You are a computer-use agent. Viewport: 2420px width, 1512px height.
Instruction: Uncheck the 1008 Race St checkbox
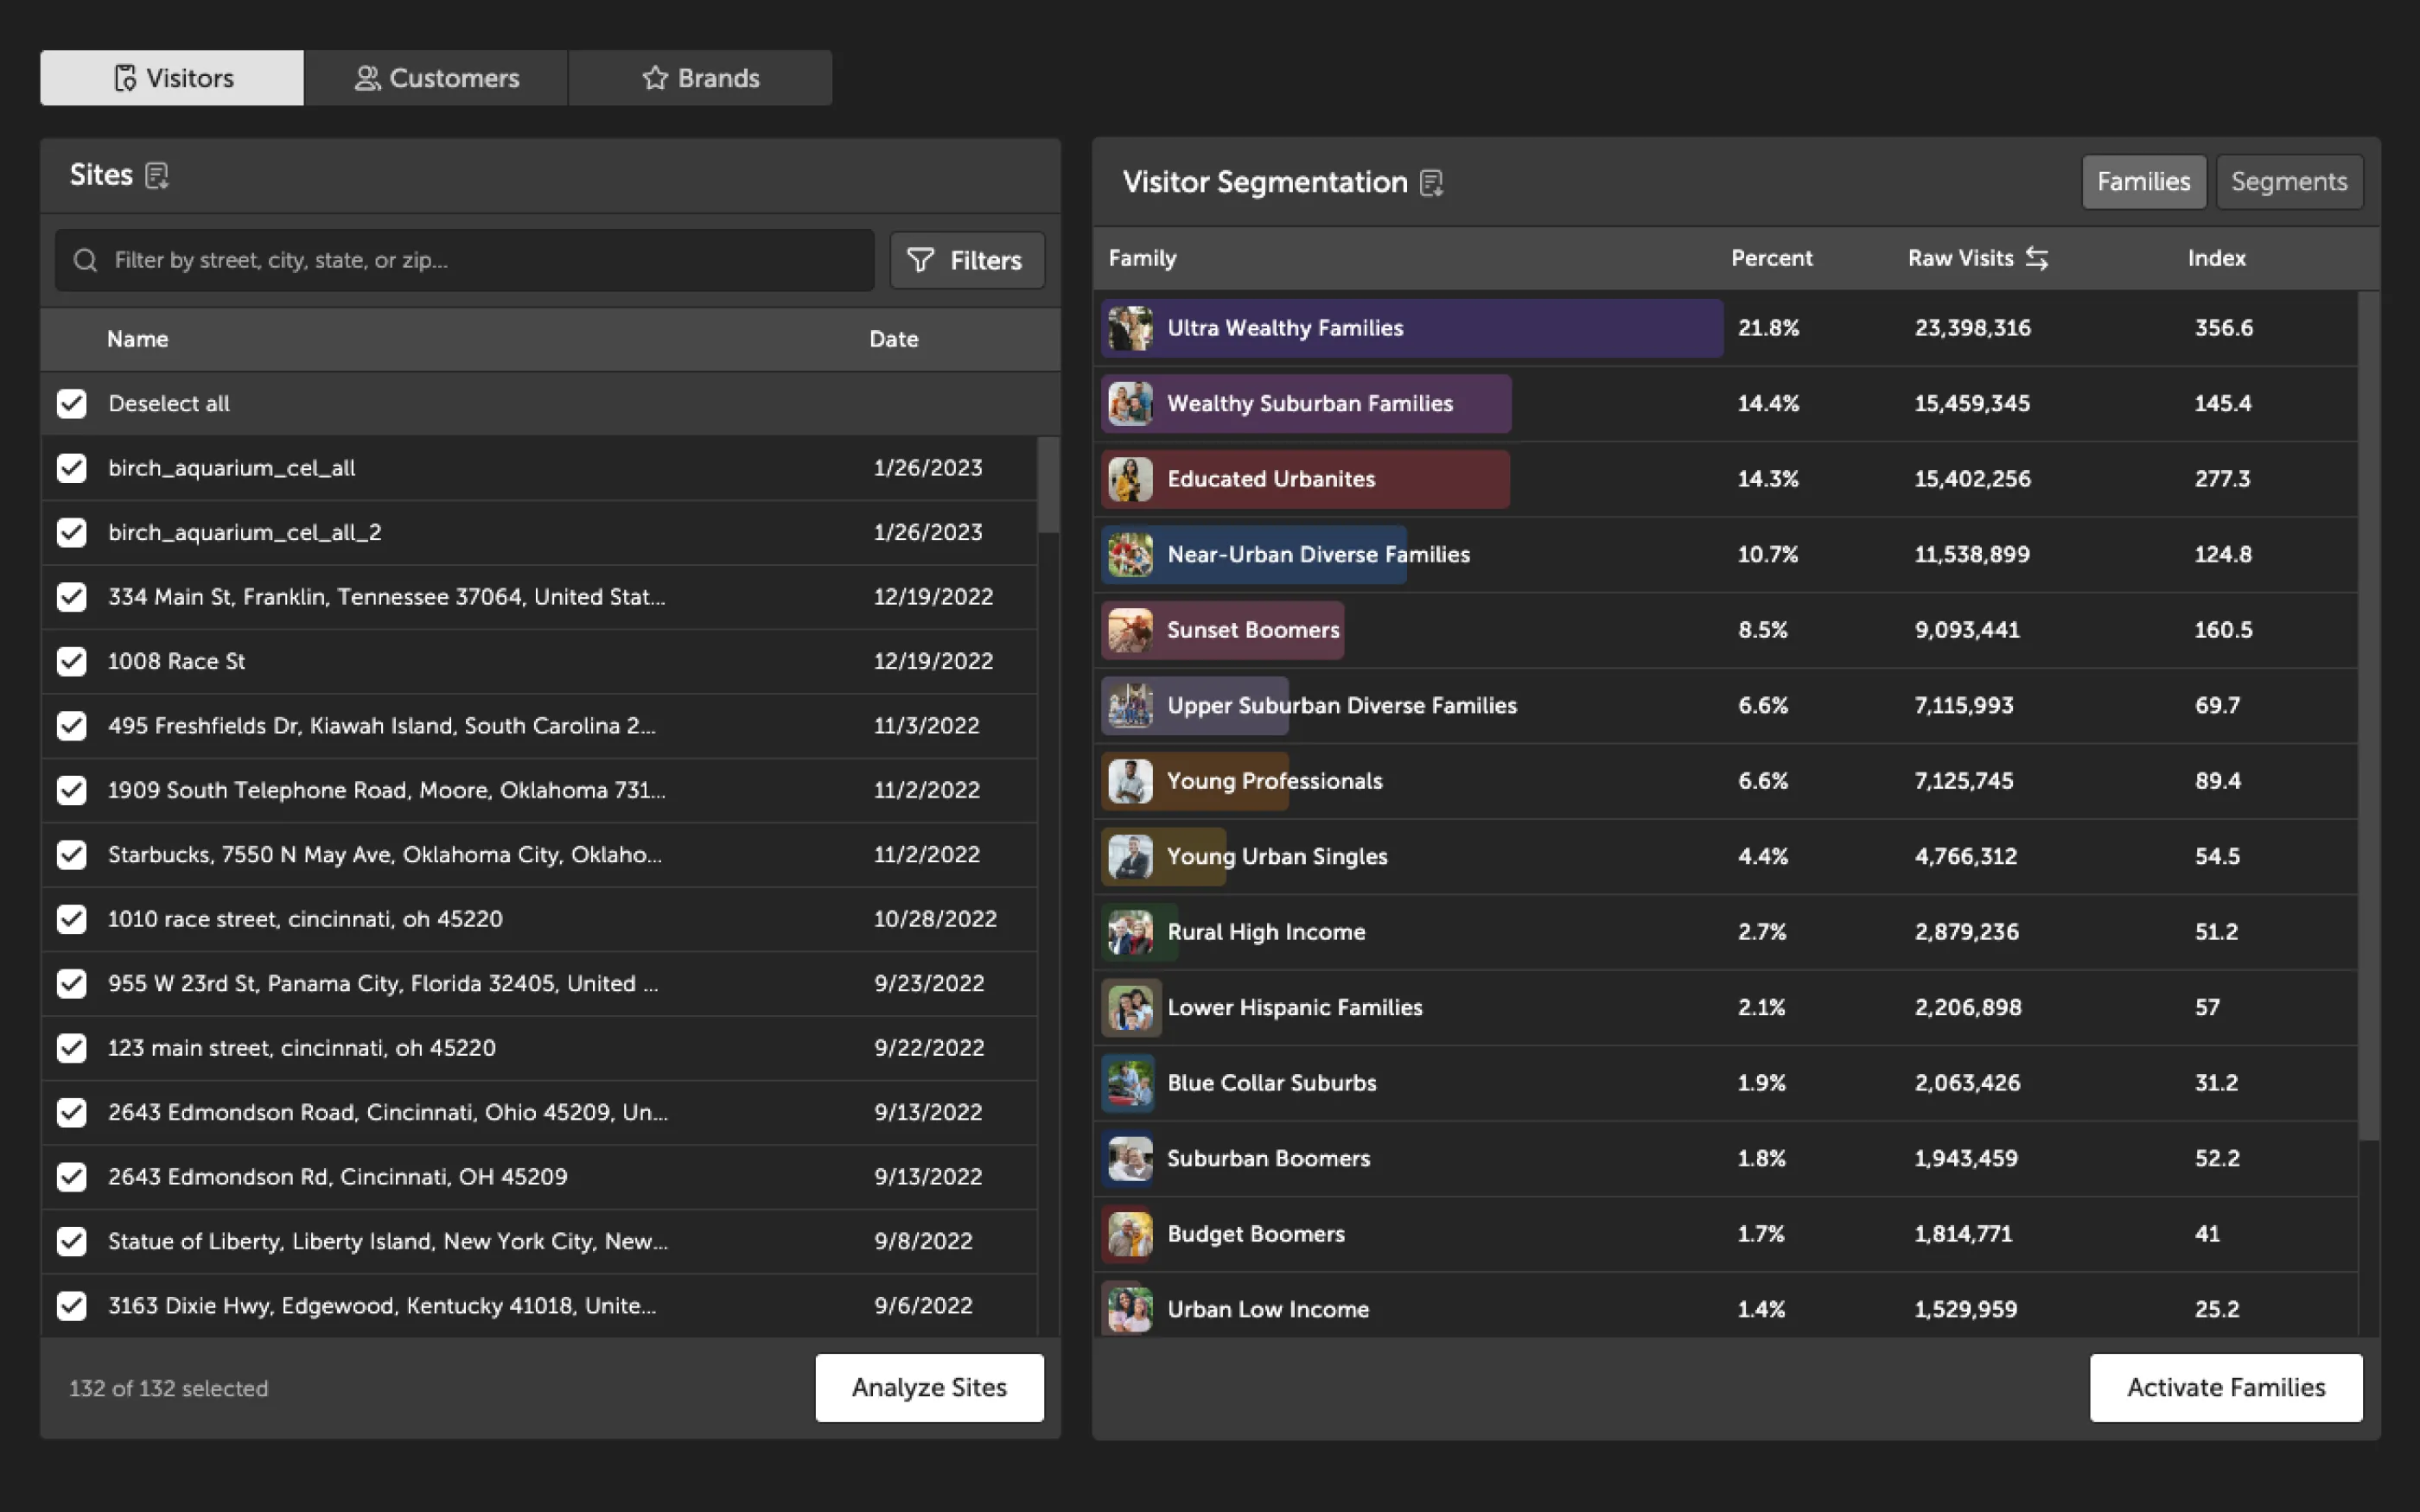coord(72,661)
